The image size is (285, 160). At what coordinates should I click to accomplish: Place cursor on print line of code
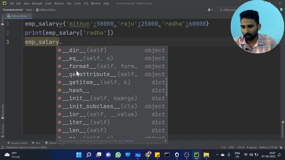69,33
